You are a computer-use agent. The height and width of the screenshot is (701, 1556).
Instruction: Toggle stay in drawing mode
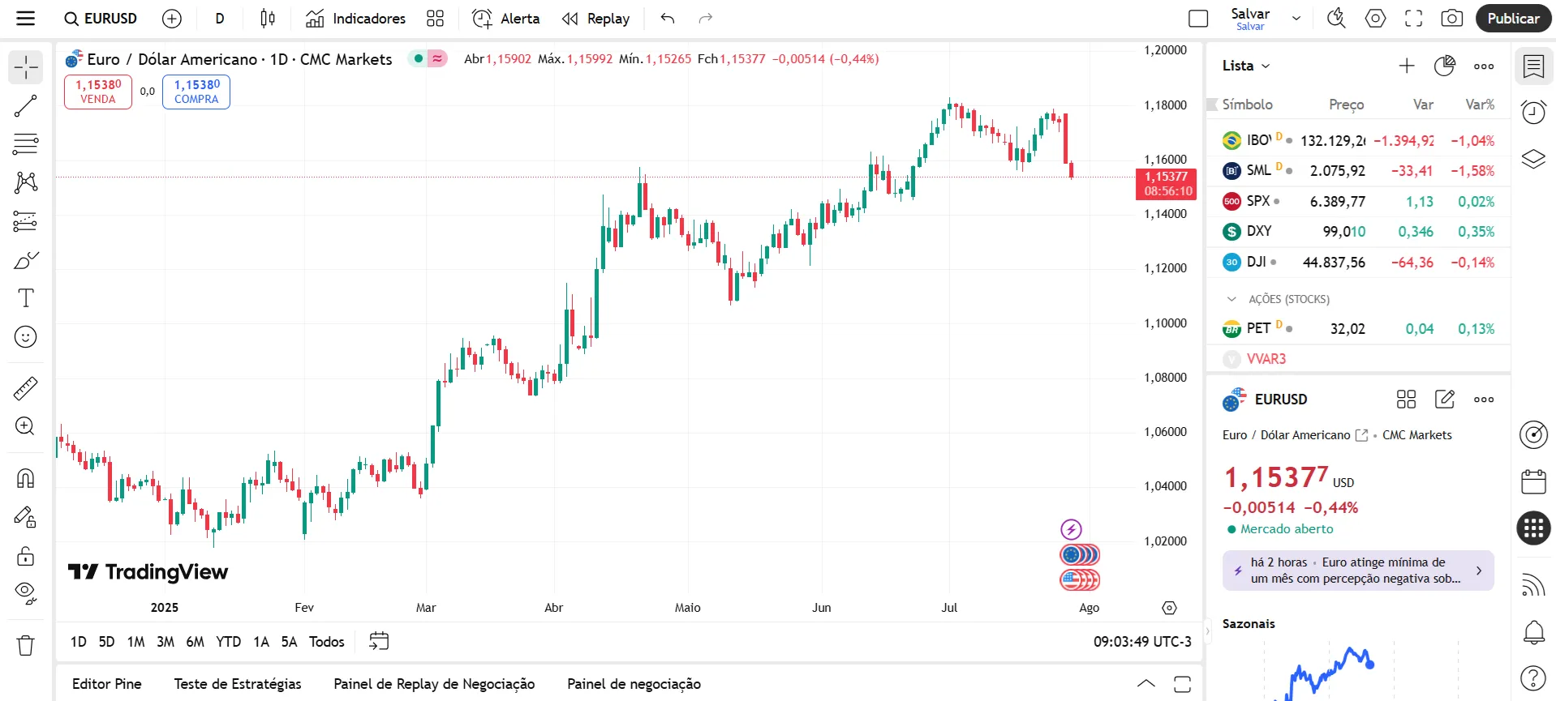click(x=26, y=517)
